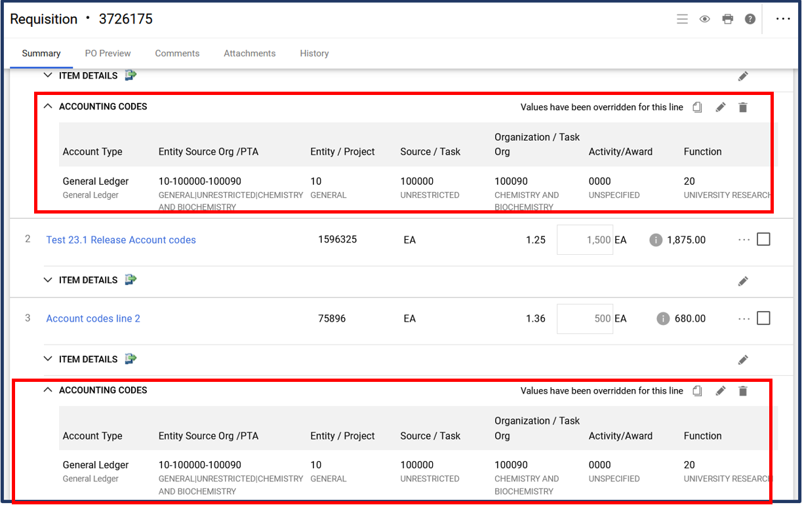
Task: Delete first Accounting Codes override with trash icon
Action: point(742,107)
